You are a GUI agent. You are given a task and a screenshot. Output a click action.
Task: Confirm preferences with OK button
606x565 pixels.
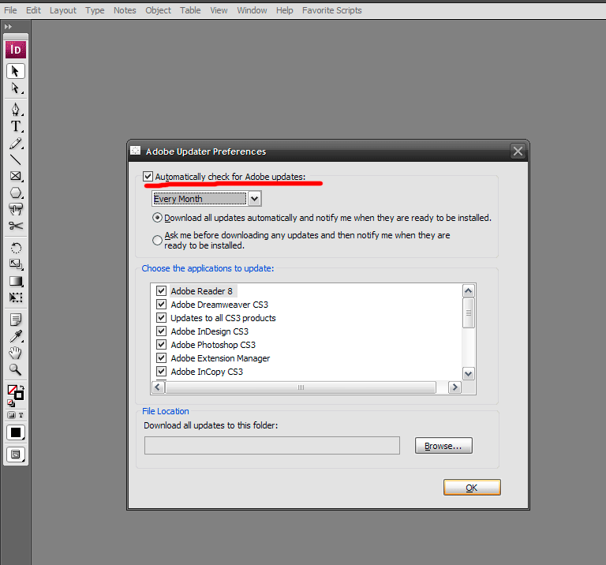pos(472,488)
